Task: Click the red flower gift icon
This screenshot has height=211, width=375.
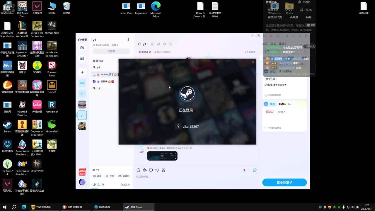Action: (x=244, y=170)
